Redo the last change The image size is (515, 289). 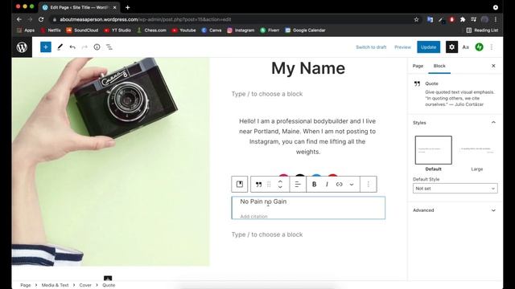tap(84, 47)
